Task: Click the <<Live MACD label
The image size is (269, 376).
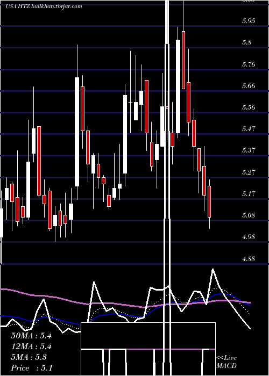Action: (x=226, y=362)
